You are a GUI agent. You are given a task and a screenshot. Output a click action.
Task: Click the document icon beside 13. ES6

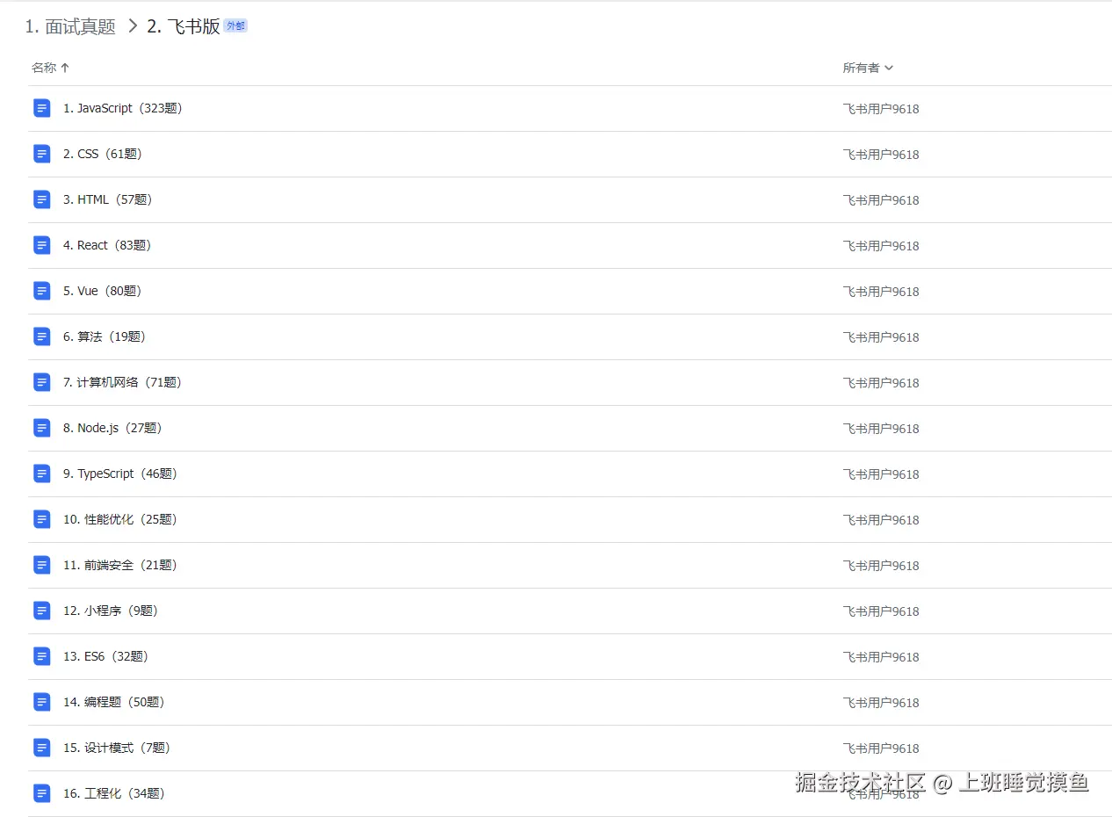pos(42,656)
